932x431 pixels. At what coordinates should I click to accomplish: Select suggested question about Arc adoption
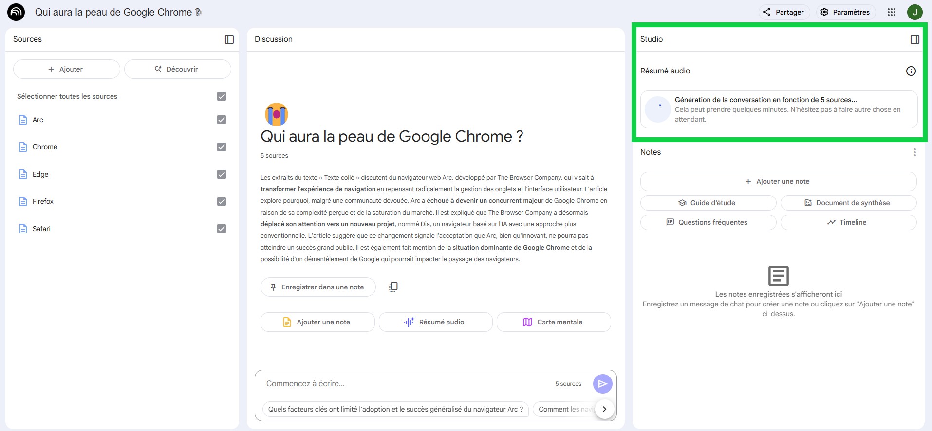(x=395, y=409)
